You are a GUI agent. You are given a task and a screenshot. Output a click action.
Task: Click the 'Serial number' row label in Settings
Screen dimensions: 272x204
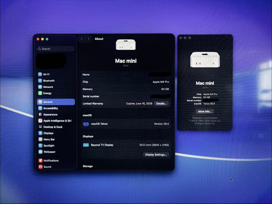click(91, 96)
